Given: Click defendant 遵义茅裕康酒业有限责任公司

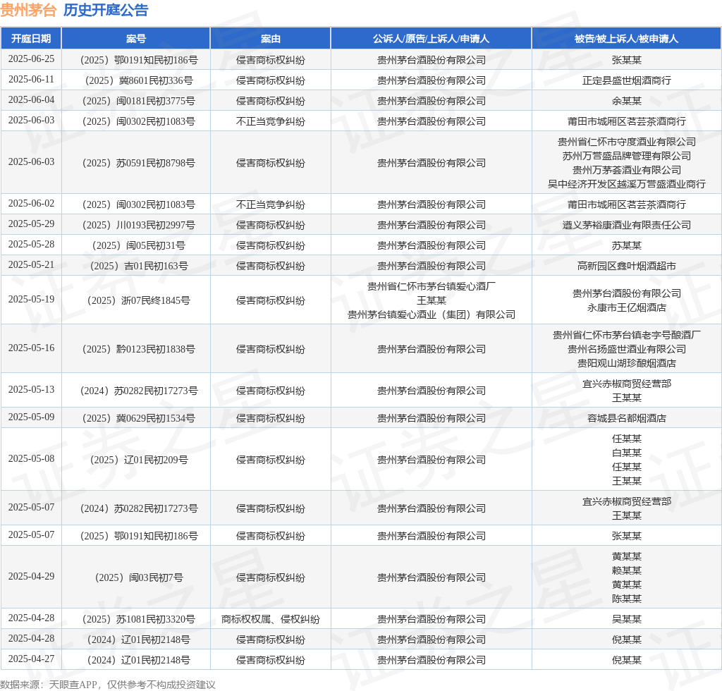Looking at the screenshot, I should pos(626,225).
